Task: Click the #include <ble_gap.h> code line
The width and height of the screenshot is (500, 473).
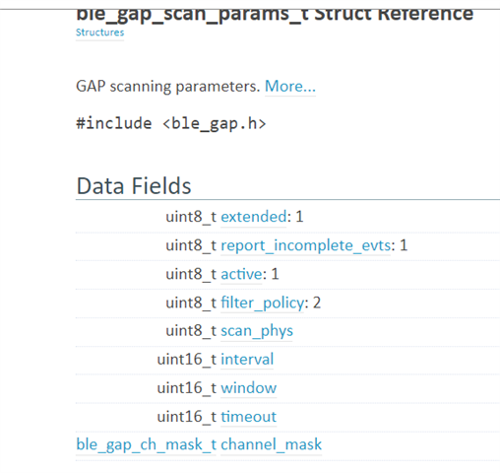Action: [x=171, y=124]
